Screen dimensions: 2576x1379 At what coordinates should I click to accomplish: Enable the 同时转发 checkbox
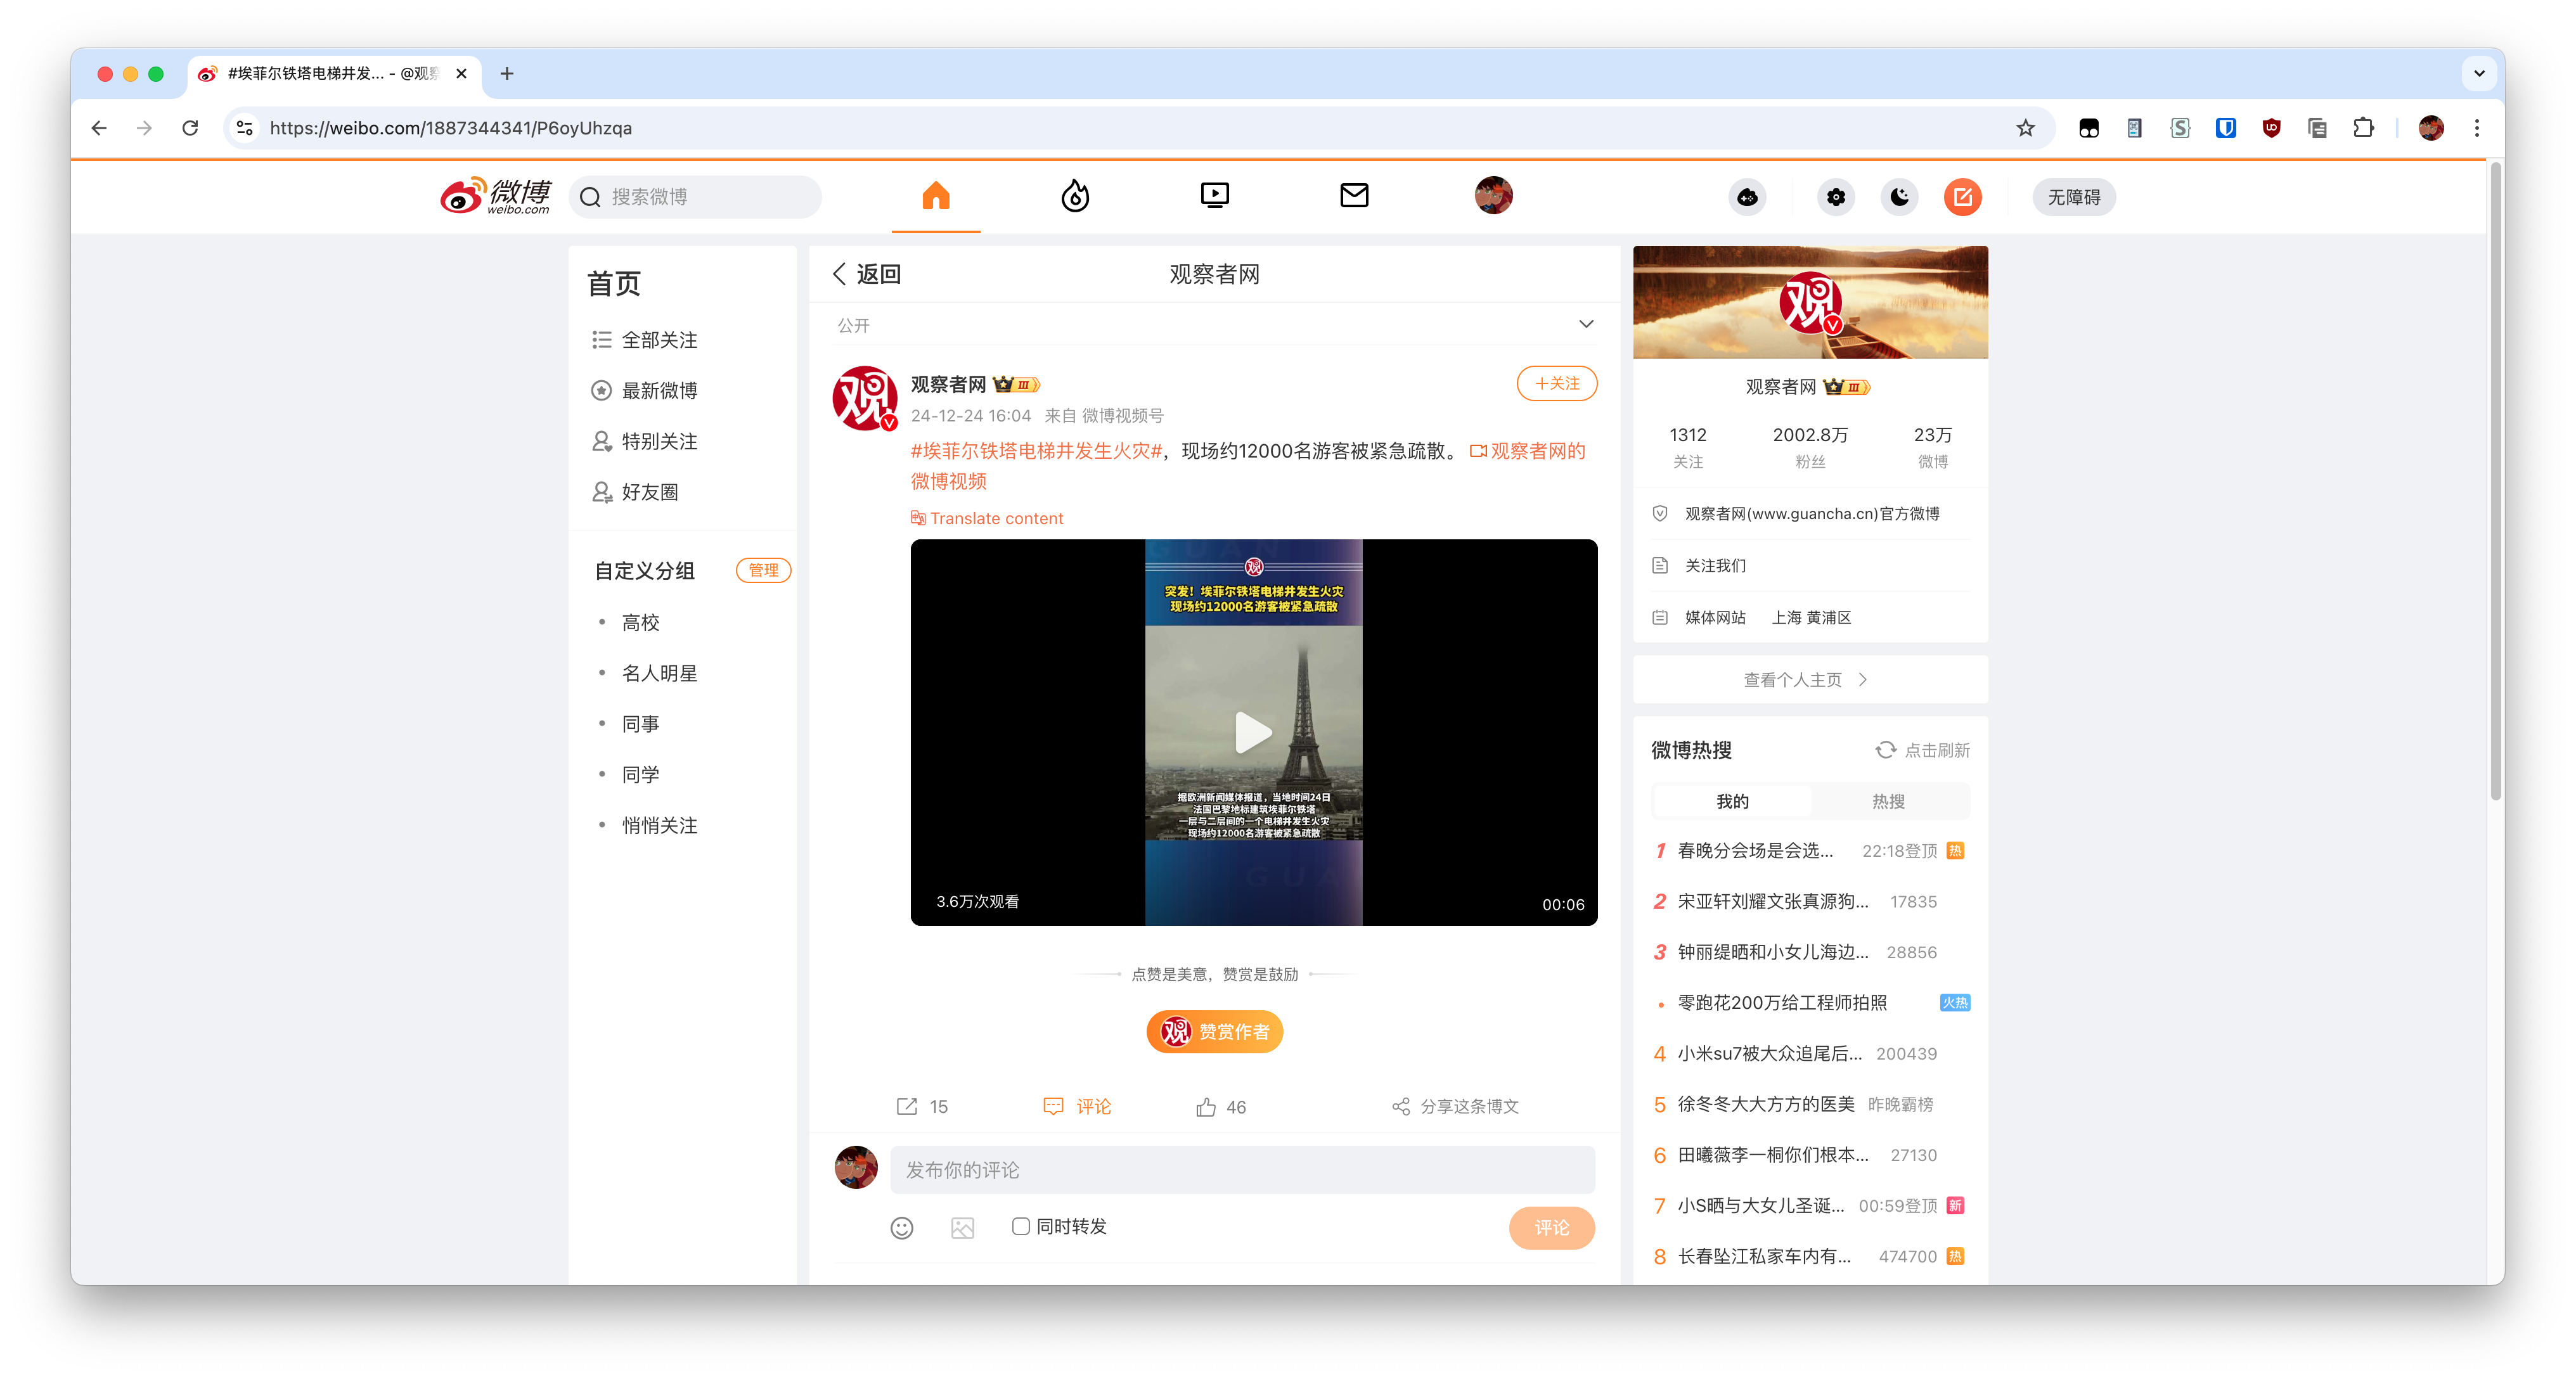pyautogui.click(x=1020, y=1226)
